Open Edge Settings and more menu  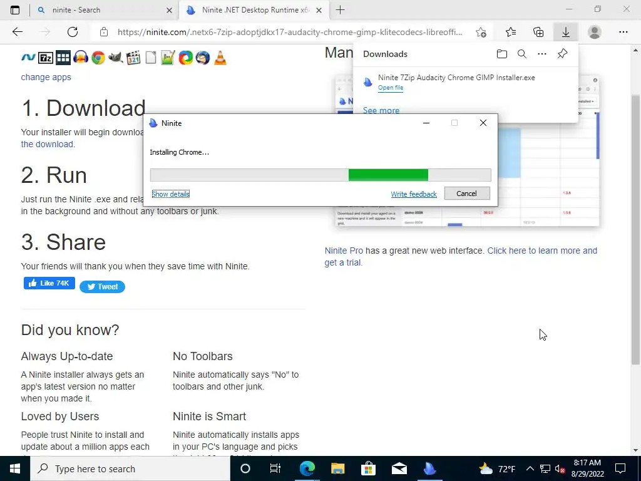[x=623, y=32]
